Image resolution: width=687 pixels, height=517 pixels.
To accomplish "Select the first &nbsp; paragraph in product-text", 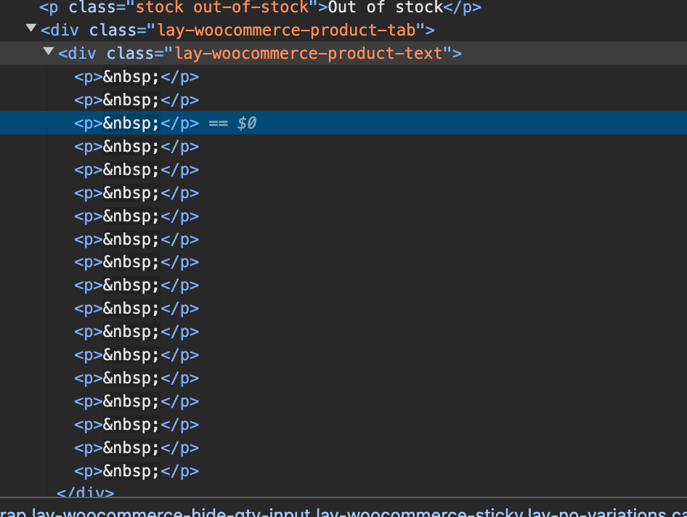I will [135, 76].
